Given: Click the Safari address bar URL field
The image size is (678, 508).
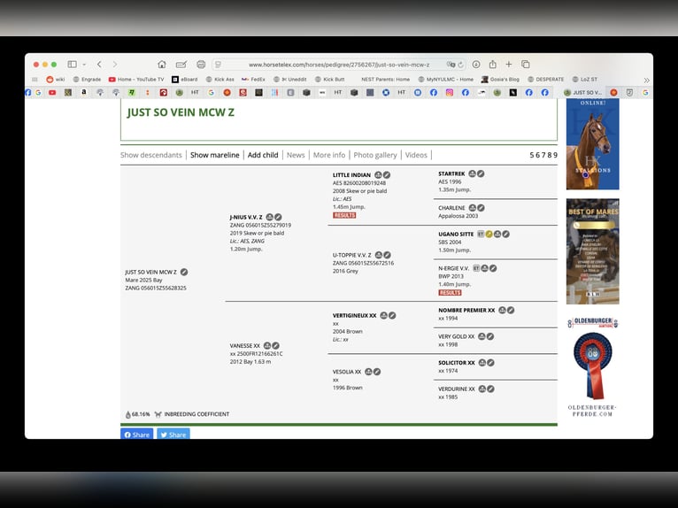Looking at the screenshot, I should tap(339, 65).
